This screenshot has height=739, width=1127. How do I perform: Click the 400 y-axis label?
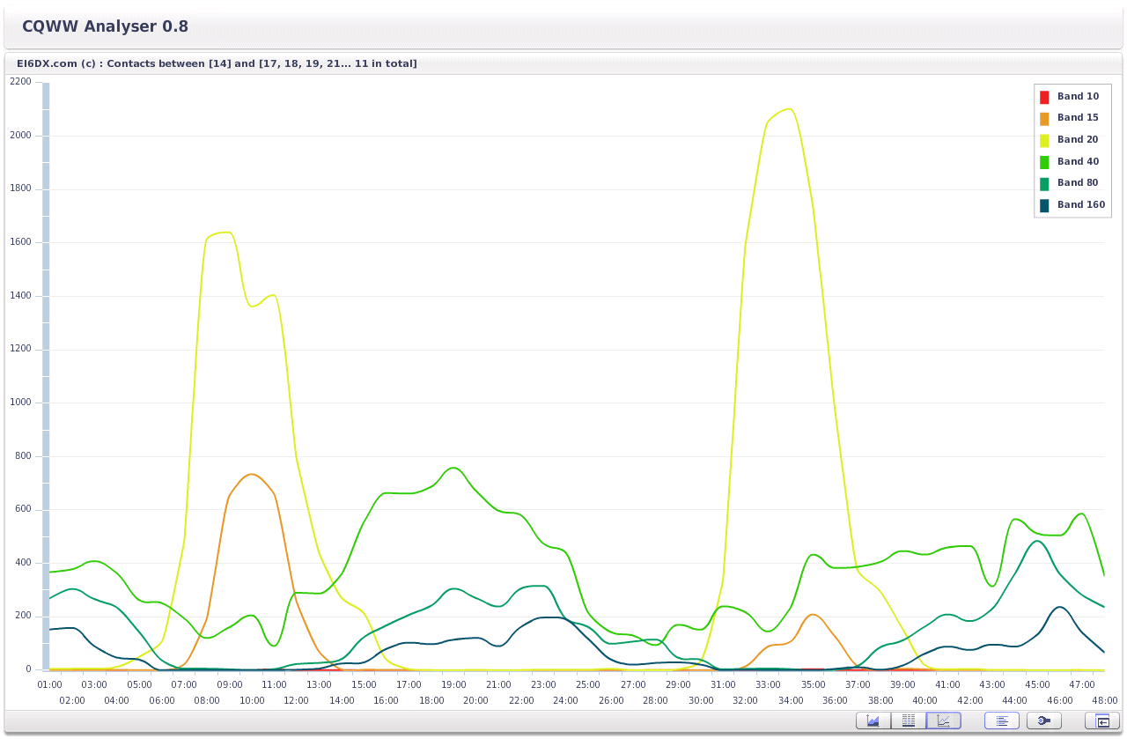(x=23, y=563)
